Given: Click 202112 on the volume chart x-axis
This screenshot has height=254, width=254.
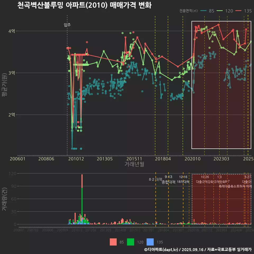Looking at the screenshot, I should [207, 230].
